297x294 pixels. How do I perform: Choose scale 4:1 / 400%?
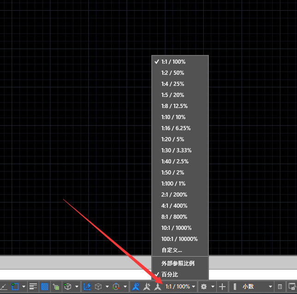(x=180, y=206)
